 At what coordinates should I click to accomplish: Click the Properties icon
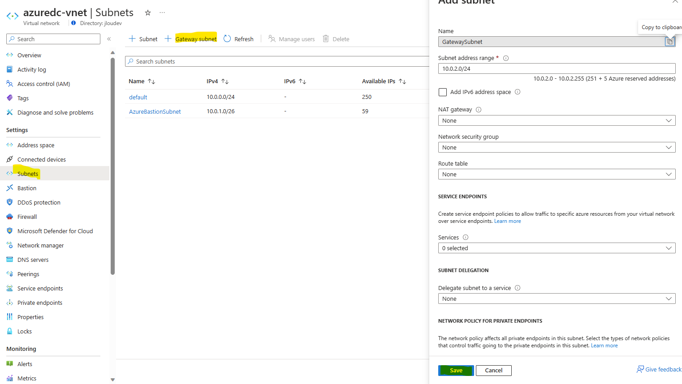coord(10,317)
